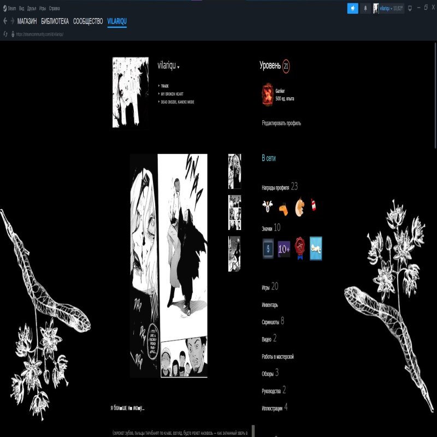Open the Вид menu
Screen dimensions: 437x437
point(21,9)
